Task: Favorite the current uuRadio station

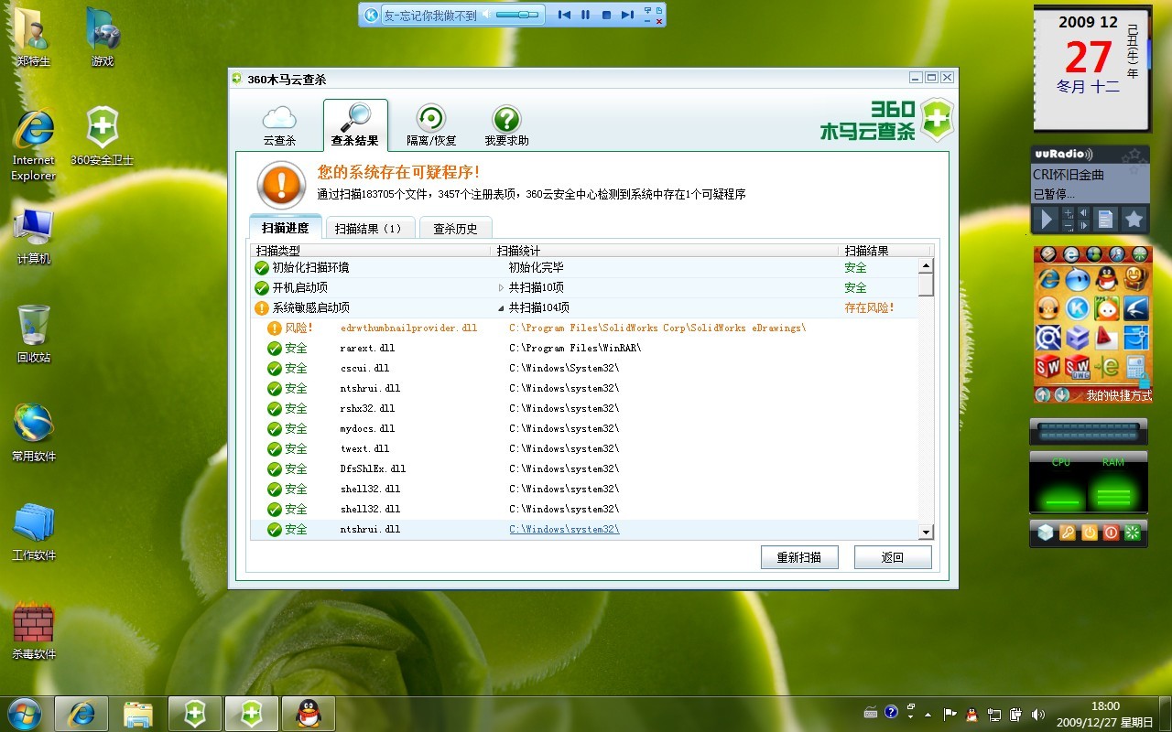Action: click(x=1134, y=220)
